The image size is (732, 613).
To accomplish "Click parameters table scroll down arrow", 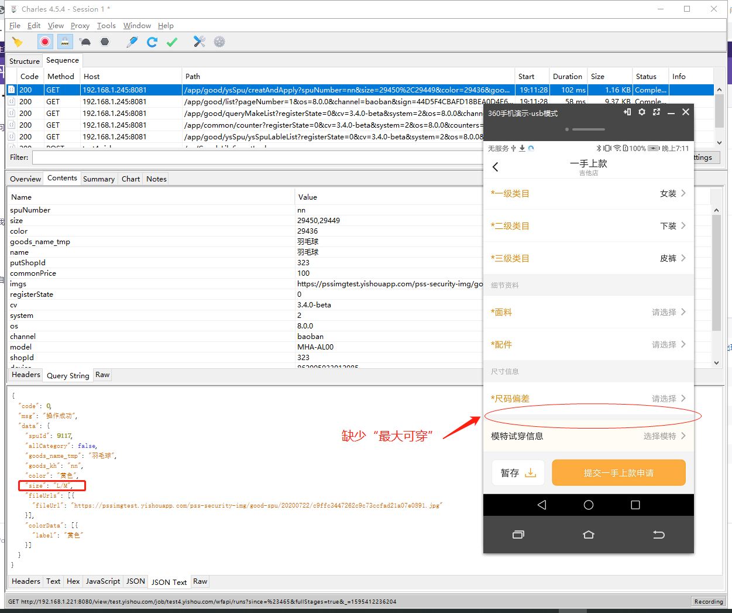I will point(717,362).
